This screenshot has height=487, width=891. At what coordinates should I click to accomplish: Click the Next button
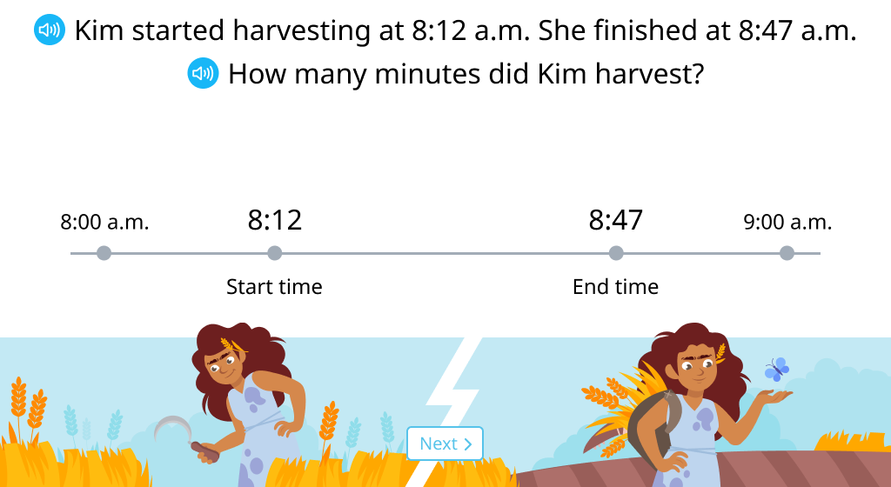(445, 444)
